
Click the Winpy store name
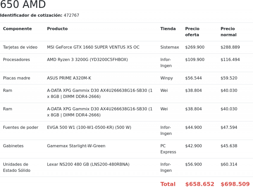166,78
